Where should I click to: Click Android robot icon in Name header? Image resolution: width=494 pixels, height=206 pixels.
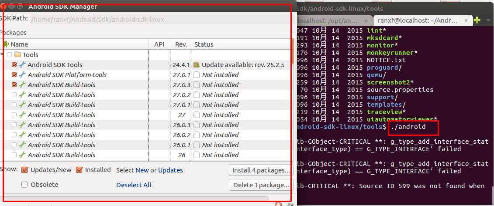point(6,44)
